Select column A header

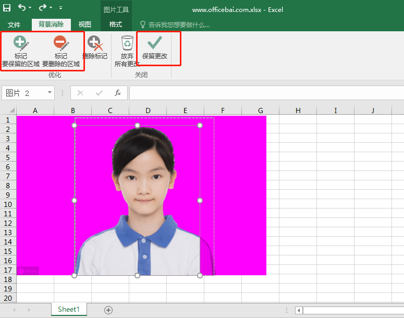coord(35,111)
